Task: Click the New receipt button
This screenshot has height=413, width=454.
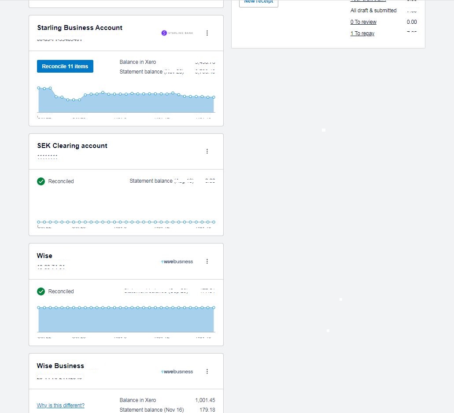Action: pyautogui.click(x=258, y=2)
